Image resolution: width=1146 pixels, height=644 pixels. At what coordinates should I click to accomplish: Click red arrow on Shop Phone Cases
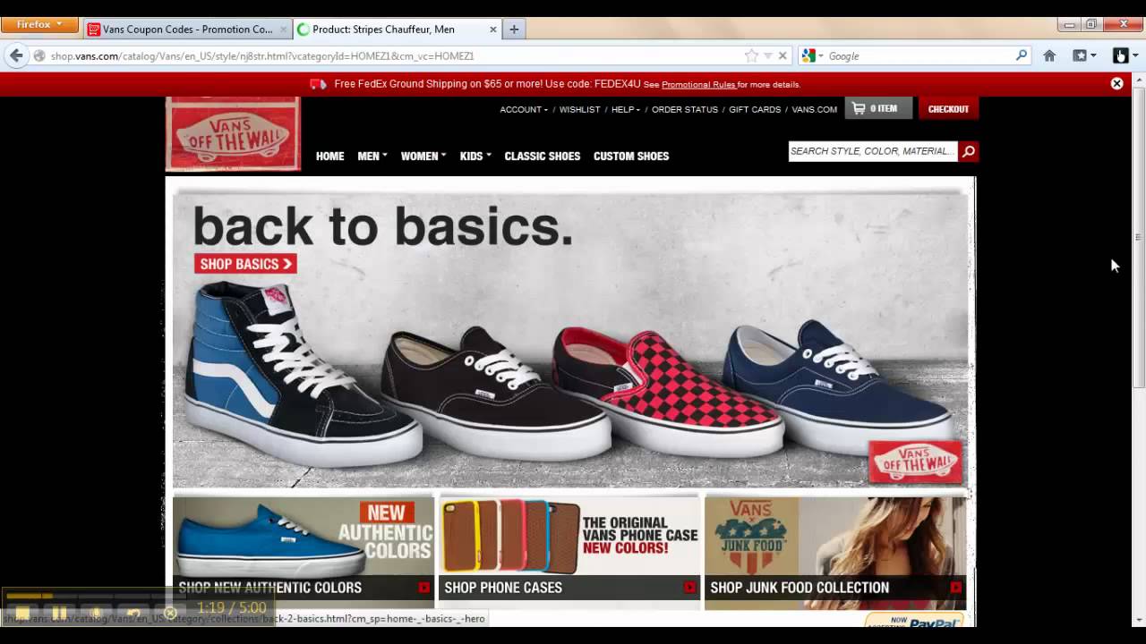click(x=689, y=588)
